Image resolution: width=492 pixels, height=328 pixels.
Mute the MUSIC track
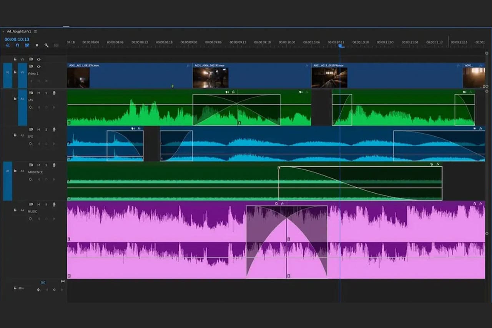click(38, 204)
